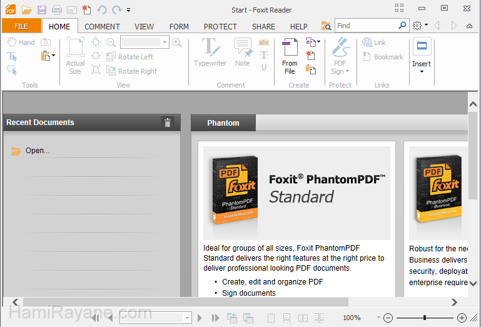Go to previous search result arrow

[x=437, y=26]
